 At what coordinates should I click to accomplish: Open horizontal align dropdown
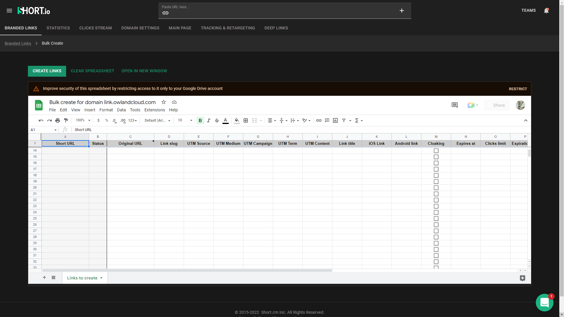pos(272,120)
